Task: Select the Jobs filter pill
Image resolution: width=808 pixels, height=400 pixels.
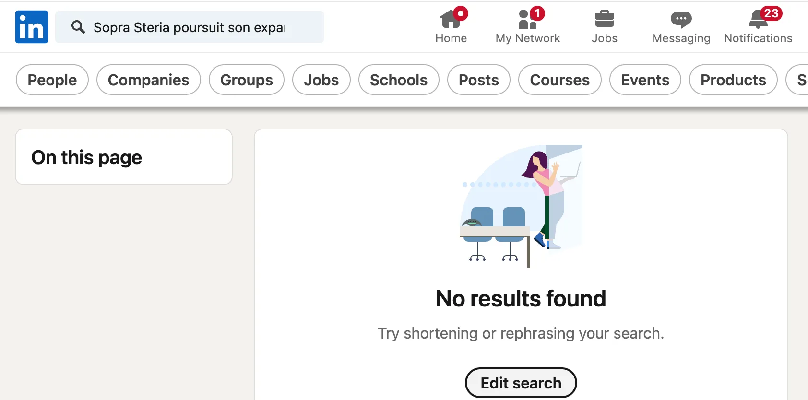Action: click(x=321, y=80)
